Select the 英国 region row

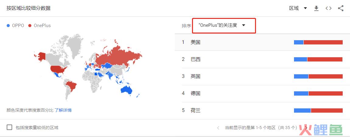tap(195, 76)
